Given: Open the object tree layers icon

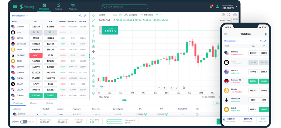Looking at the screenshot, I should (x=93, y=93).
